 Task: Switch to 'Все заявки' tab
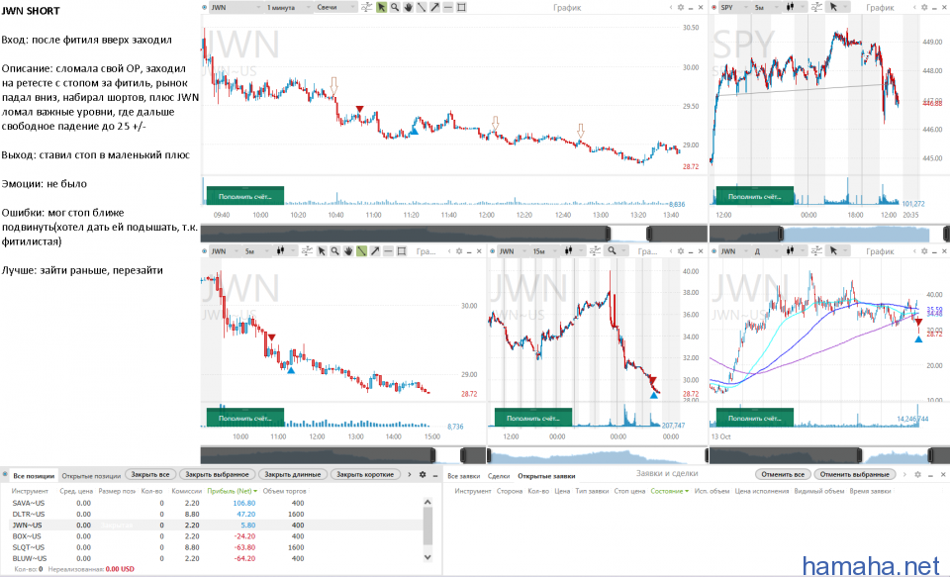463,476
